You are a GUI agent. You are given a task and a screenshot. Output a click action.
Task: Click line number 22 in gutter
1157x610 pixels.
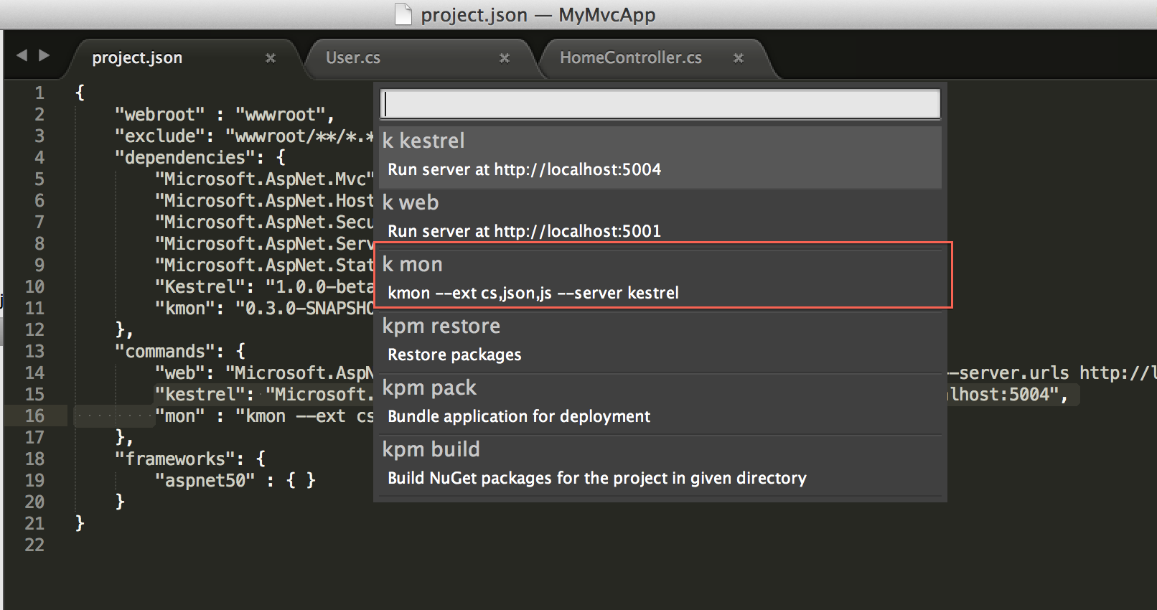coord(34,545)
